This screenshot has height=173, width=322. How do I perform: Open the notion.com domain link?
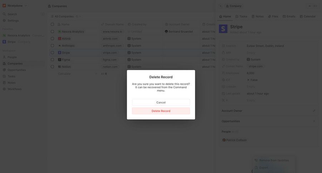pyautogui.click(x=110, y=67)
